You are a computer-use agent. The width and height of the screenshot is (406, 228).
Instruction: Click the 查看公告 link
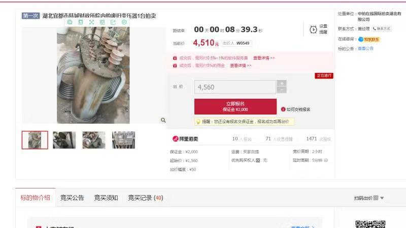tap(365, 49)
